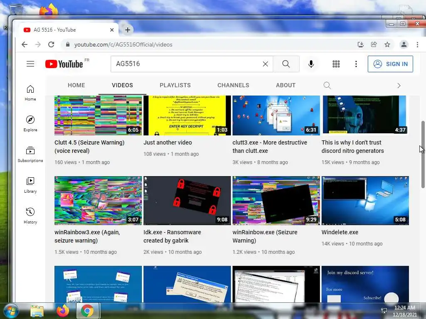Open Windows Explorer from taskbar

pos(37,311)
